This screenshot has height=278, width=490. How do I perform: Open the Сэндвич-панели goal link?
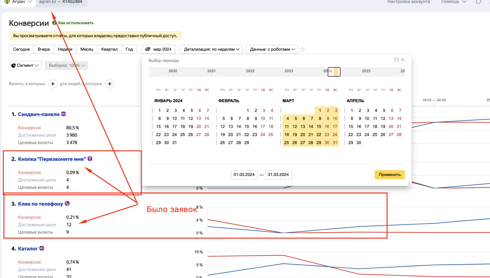(39, 114)
